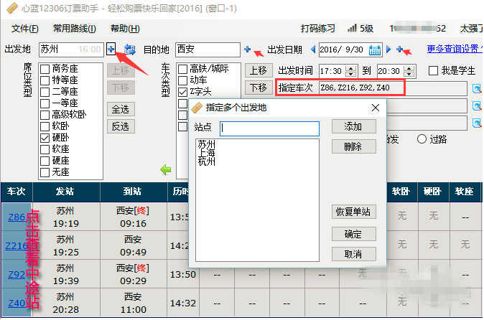
Task: Increase the end departure time 20:30 stepper
Action: (409, 68)
